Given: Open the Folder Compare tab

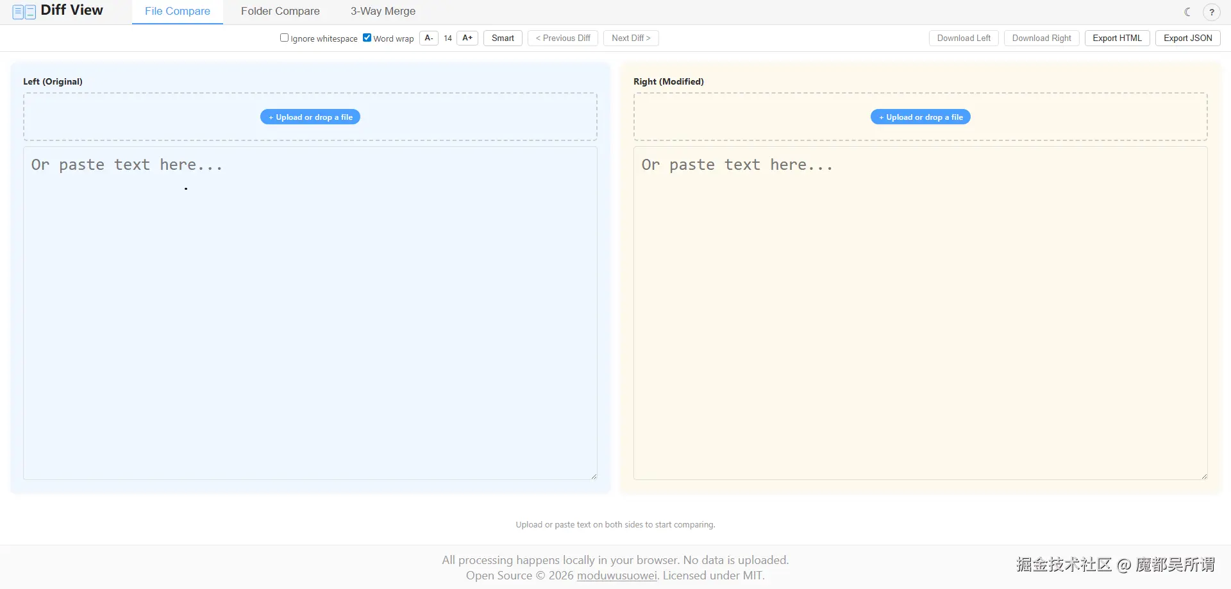Looking at the screenshot, I should (280, 12).
